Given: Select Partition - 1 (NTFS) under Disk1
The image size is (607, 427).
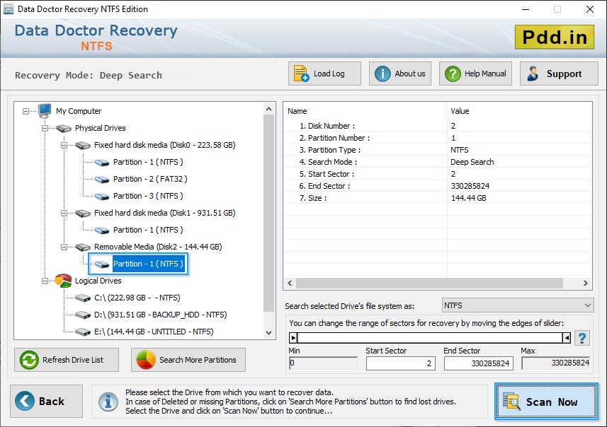Looking at the screenshot, I should [x=148, y=230].
